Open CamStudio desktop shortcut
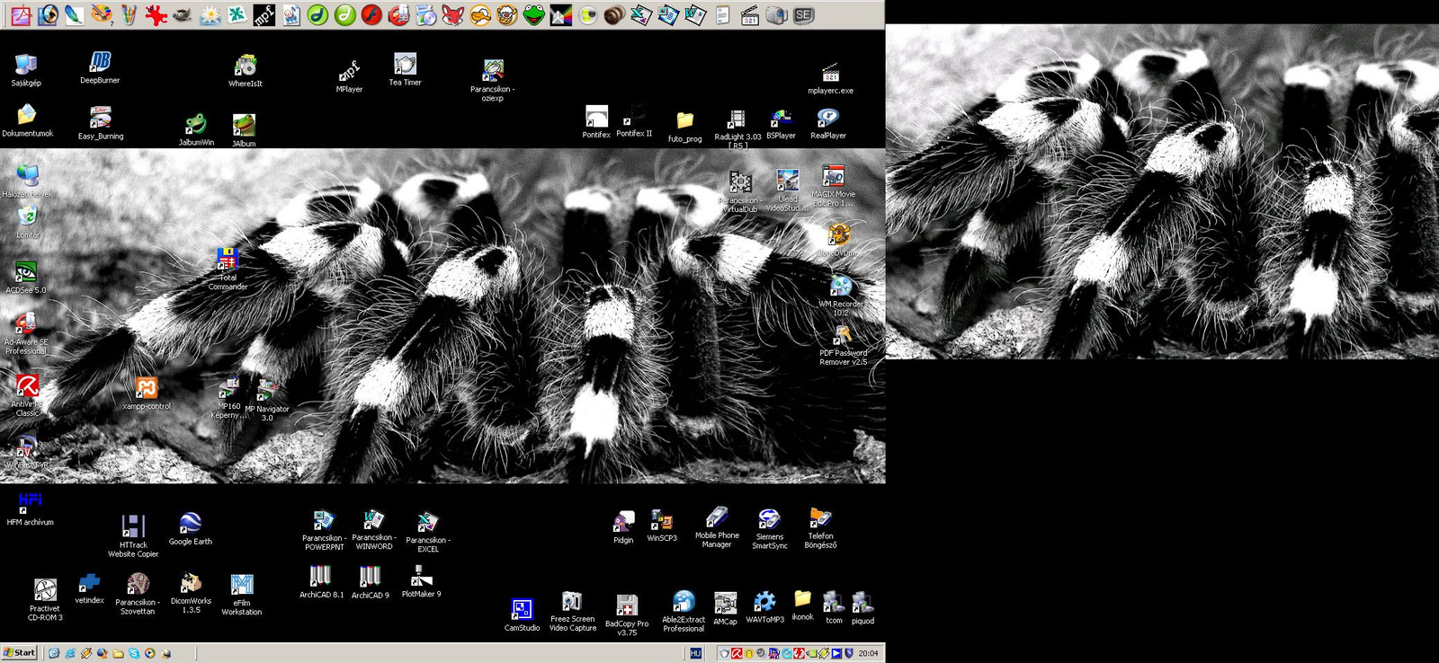This screenshot has width=1439, height=663. [522, 614]
